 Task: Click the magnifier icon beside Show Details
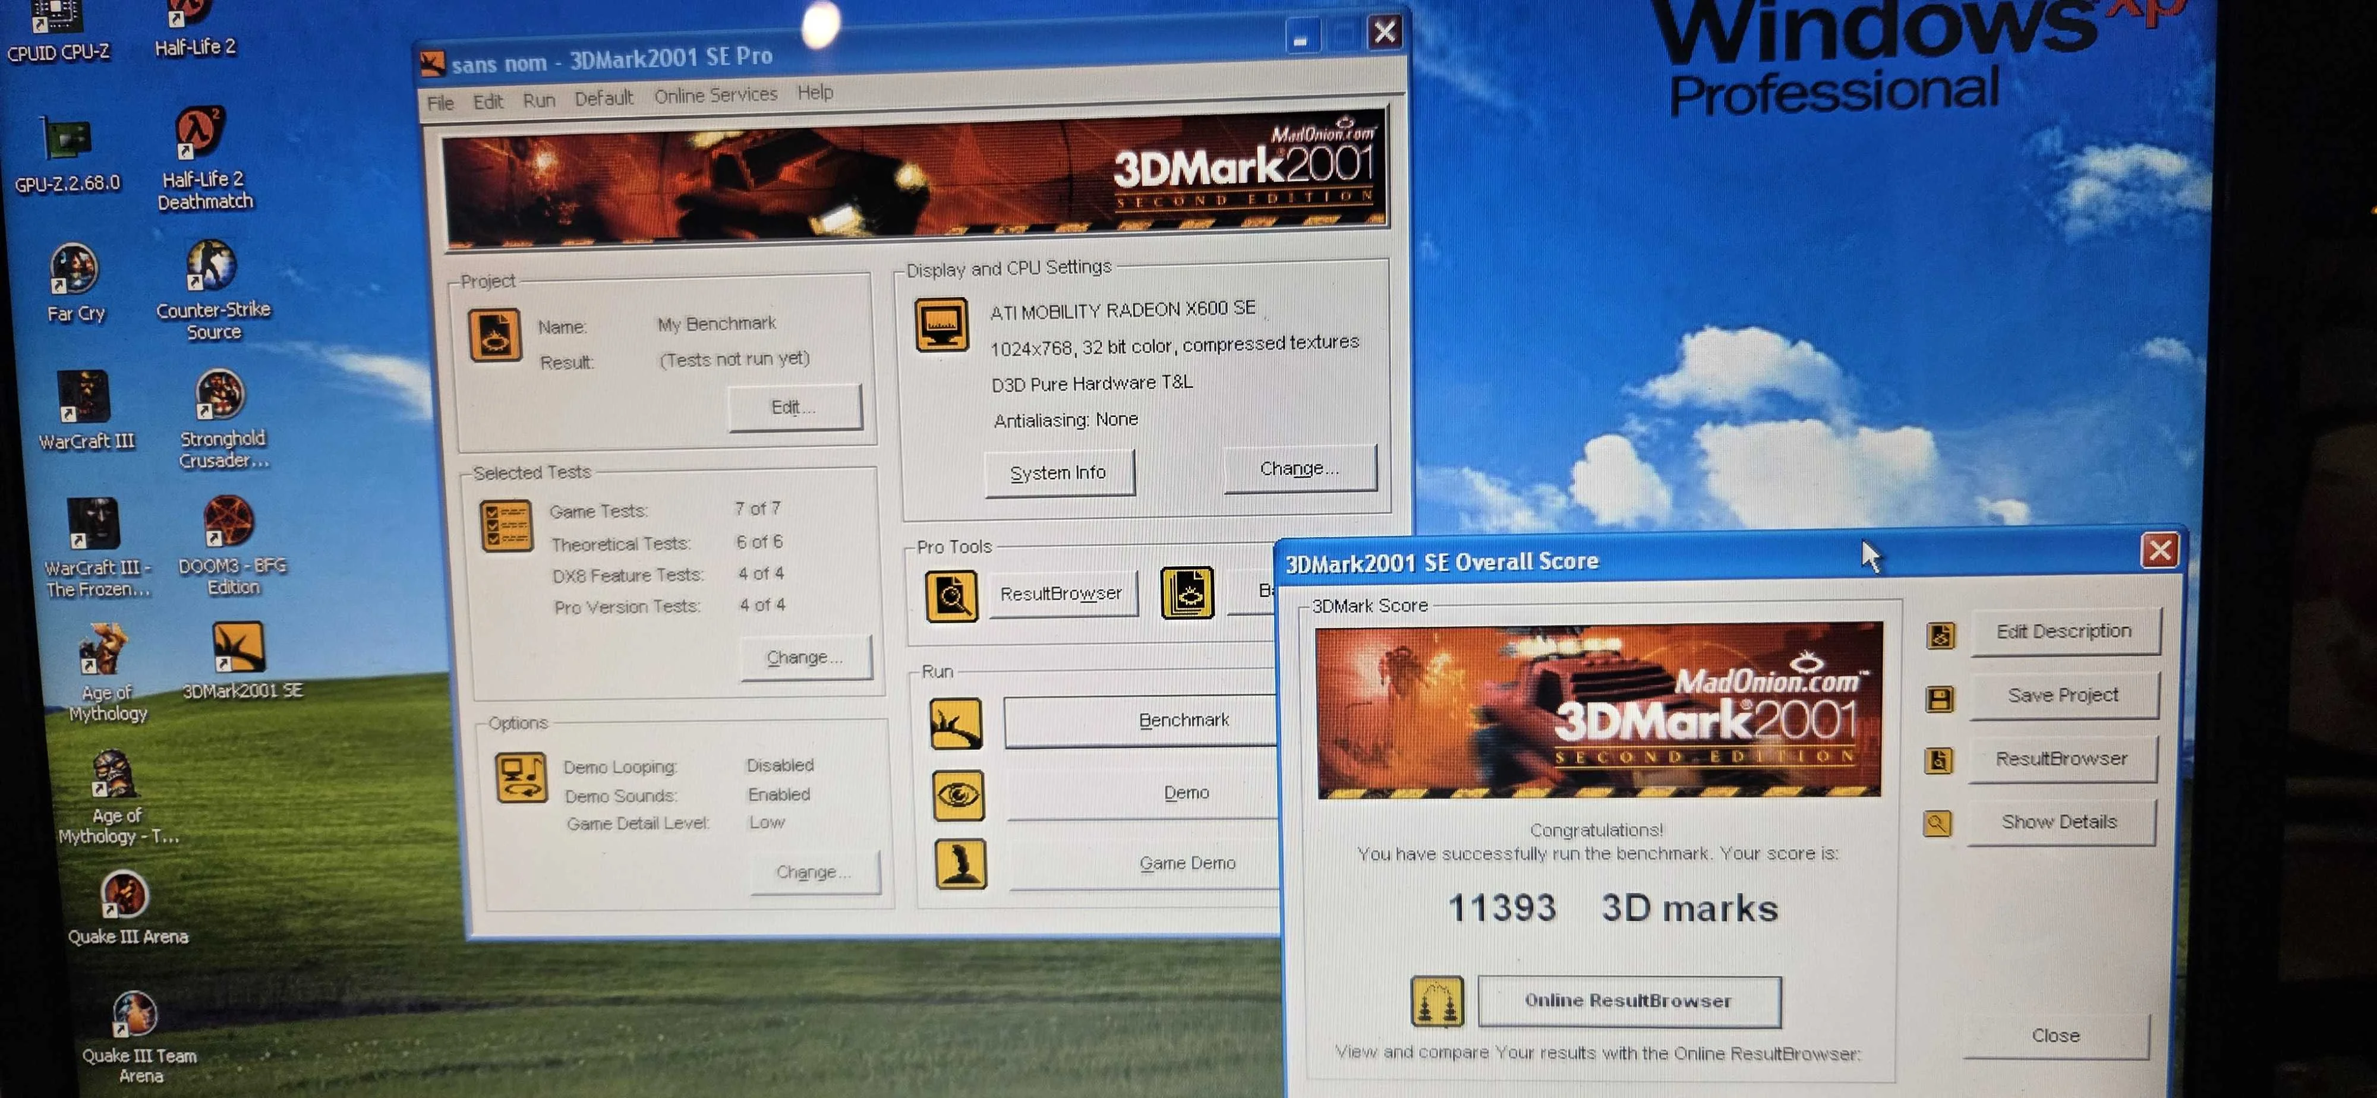tap(1937, 823)
